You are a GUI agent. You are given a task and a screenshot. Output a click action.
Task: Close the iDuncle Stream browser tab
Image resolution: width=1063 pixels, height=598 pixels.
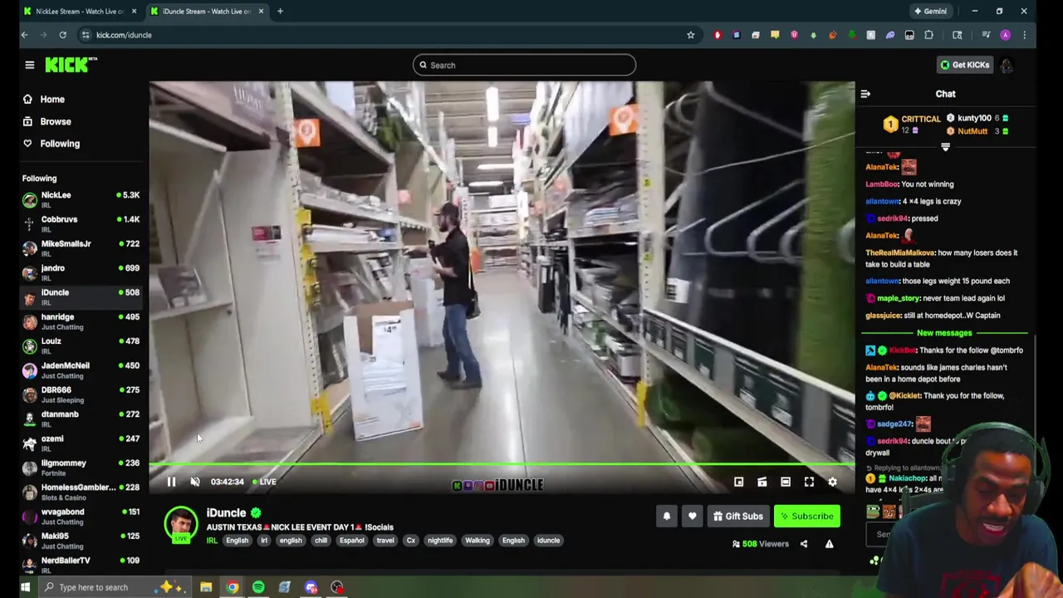click(261, 12)
